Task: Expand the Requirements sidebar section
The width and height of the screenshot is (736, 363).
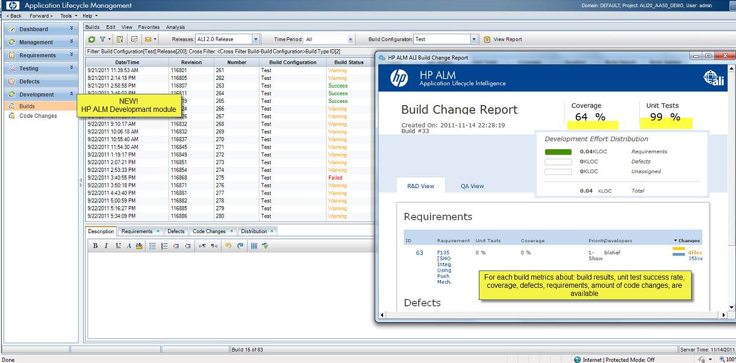Action: point(72,55)
